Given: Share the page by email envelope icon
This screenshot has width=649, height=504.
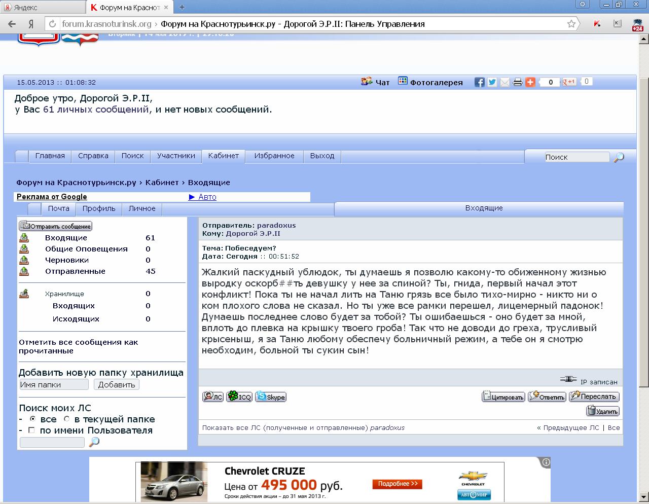Looking at the screenshot, I should 504,82.
